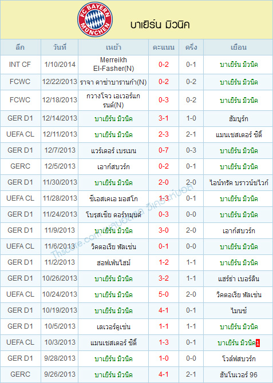273x383 pixels.
Task: Open the โบรุสเซีย ดอร์ทมุนด์ team link
Action: click(113, 215)
